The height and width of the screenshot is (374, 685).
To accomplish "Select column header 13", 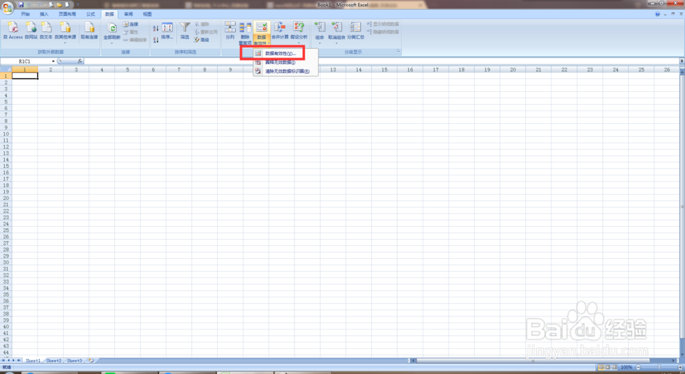I will (333, 69).
